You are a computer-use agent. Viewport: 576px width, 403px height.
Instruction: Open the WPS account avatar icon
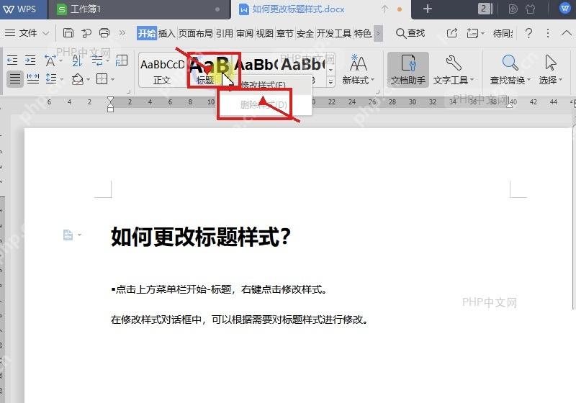(x=564, y=8)
